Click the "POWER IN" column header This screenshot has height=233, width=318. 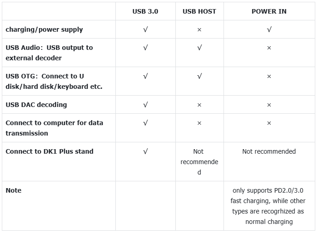click(x=269, y=11)
